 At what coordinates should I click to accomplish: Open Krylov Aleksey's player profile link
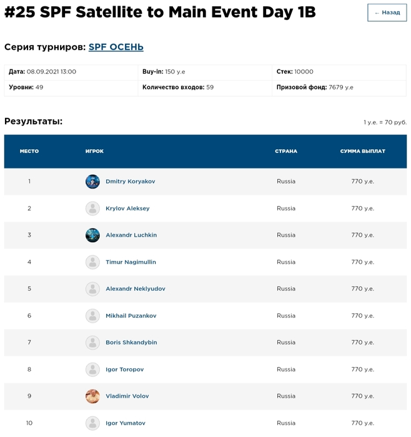point(127,209)
